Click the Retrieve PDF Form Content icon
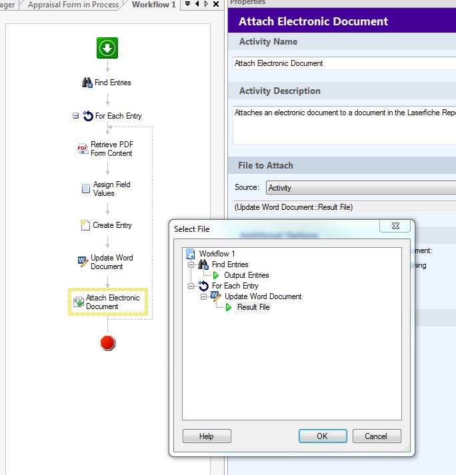Viewport: 456px width, 475px height. coord(83,149)
